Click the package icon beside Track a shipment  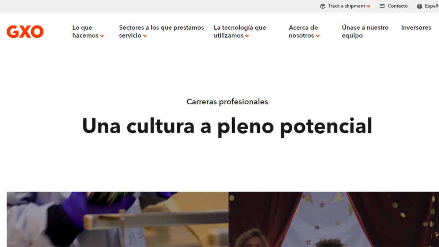point(323,6)
